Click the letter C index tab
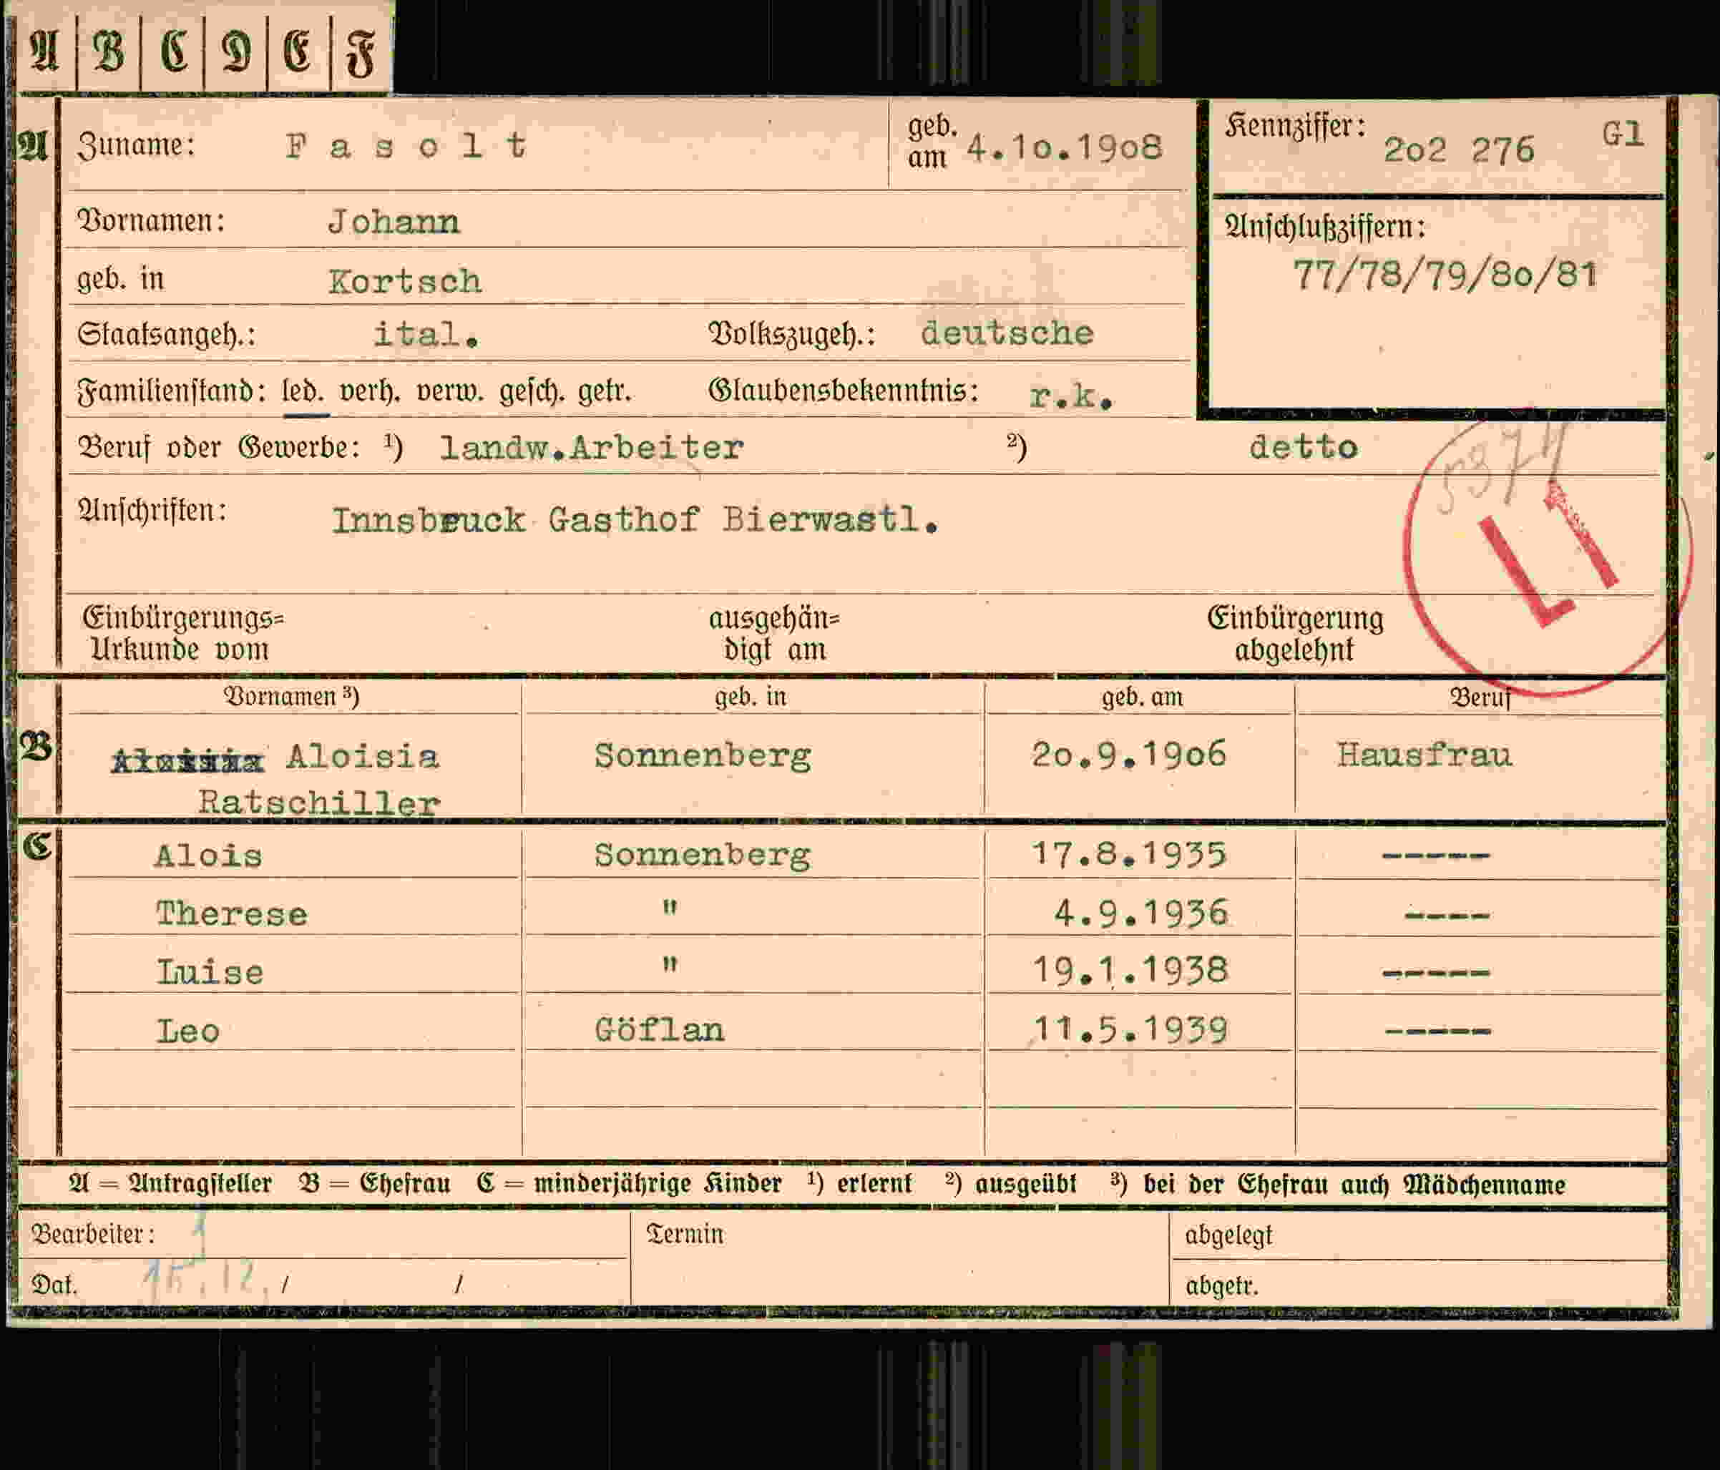 coord(172,52)
